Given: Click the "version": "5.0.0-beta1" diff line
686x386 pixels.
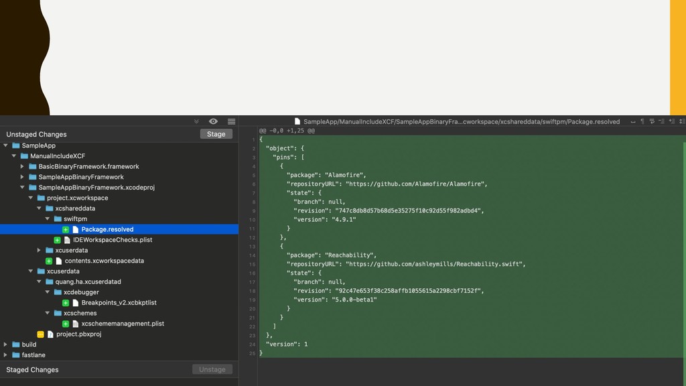Looking at the screenshot, I should pyautogui.click(x=335, y=300).
